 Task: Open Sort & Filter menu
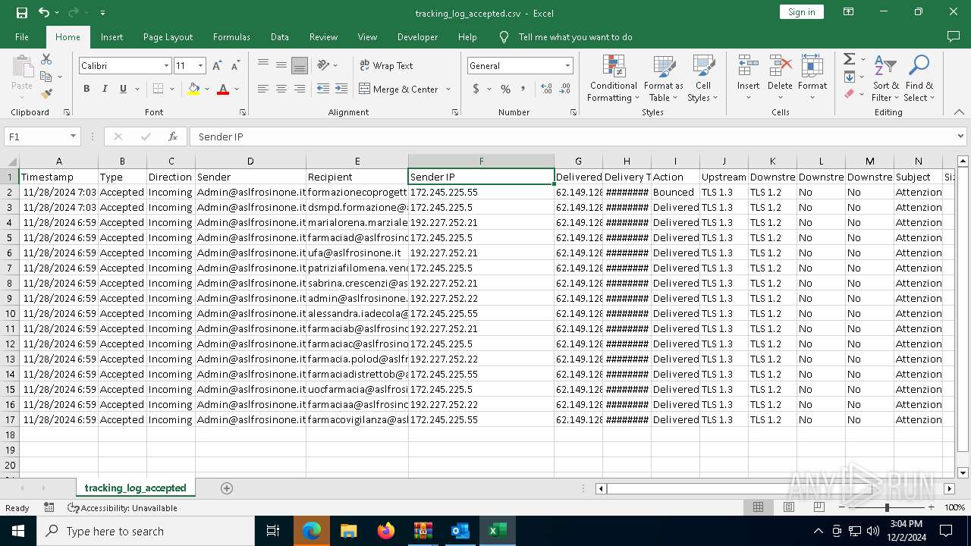pyautogui.click(x=885, y=79)
